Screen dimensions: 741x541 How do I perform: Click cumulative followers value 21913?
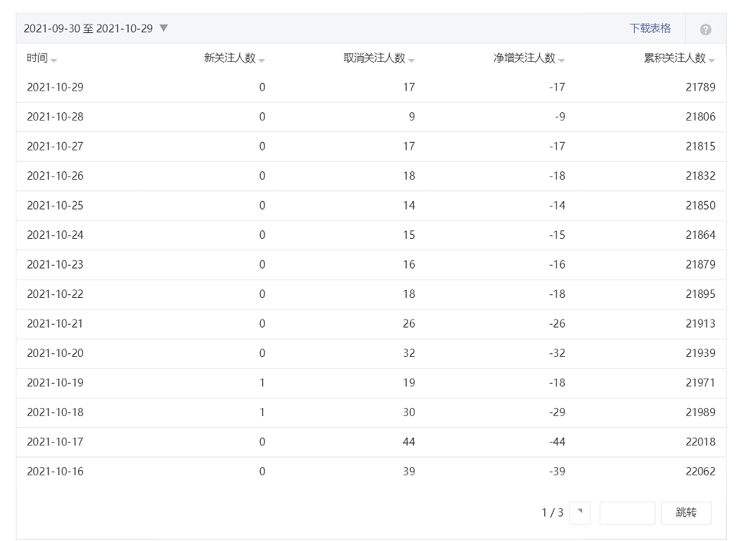700,324
